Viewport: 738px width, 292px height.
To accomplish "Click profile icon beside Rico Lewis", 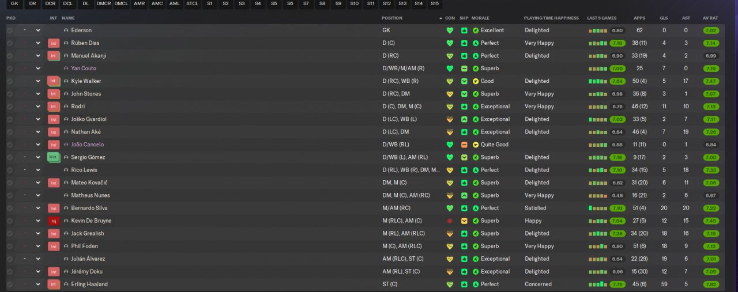I will point(66,170).
